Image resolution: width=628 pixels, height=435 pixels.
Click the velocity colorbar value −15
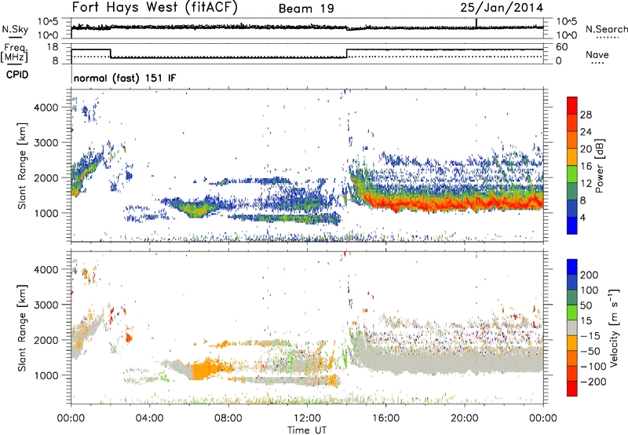[x=590, y=336]
